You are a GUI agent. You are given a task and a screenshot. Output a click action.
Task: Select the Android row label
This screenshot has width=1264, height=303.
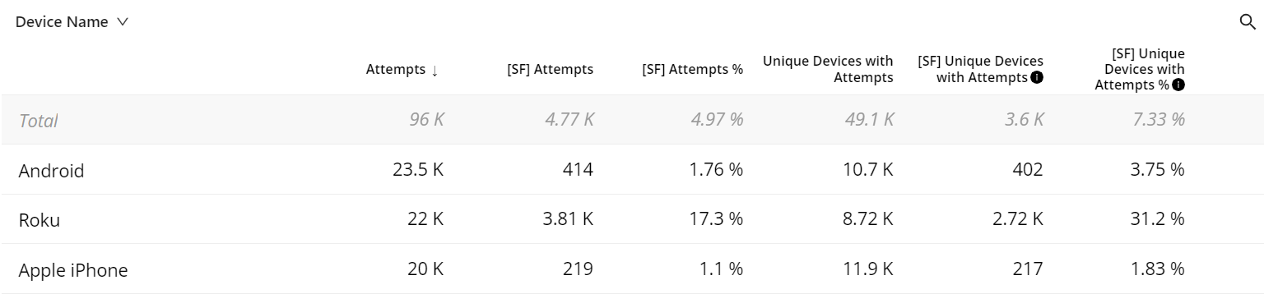point(51,171)
